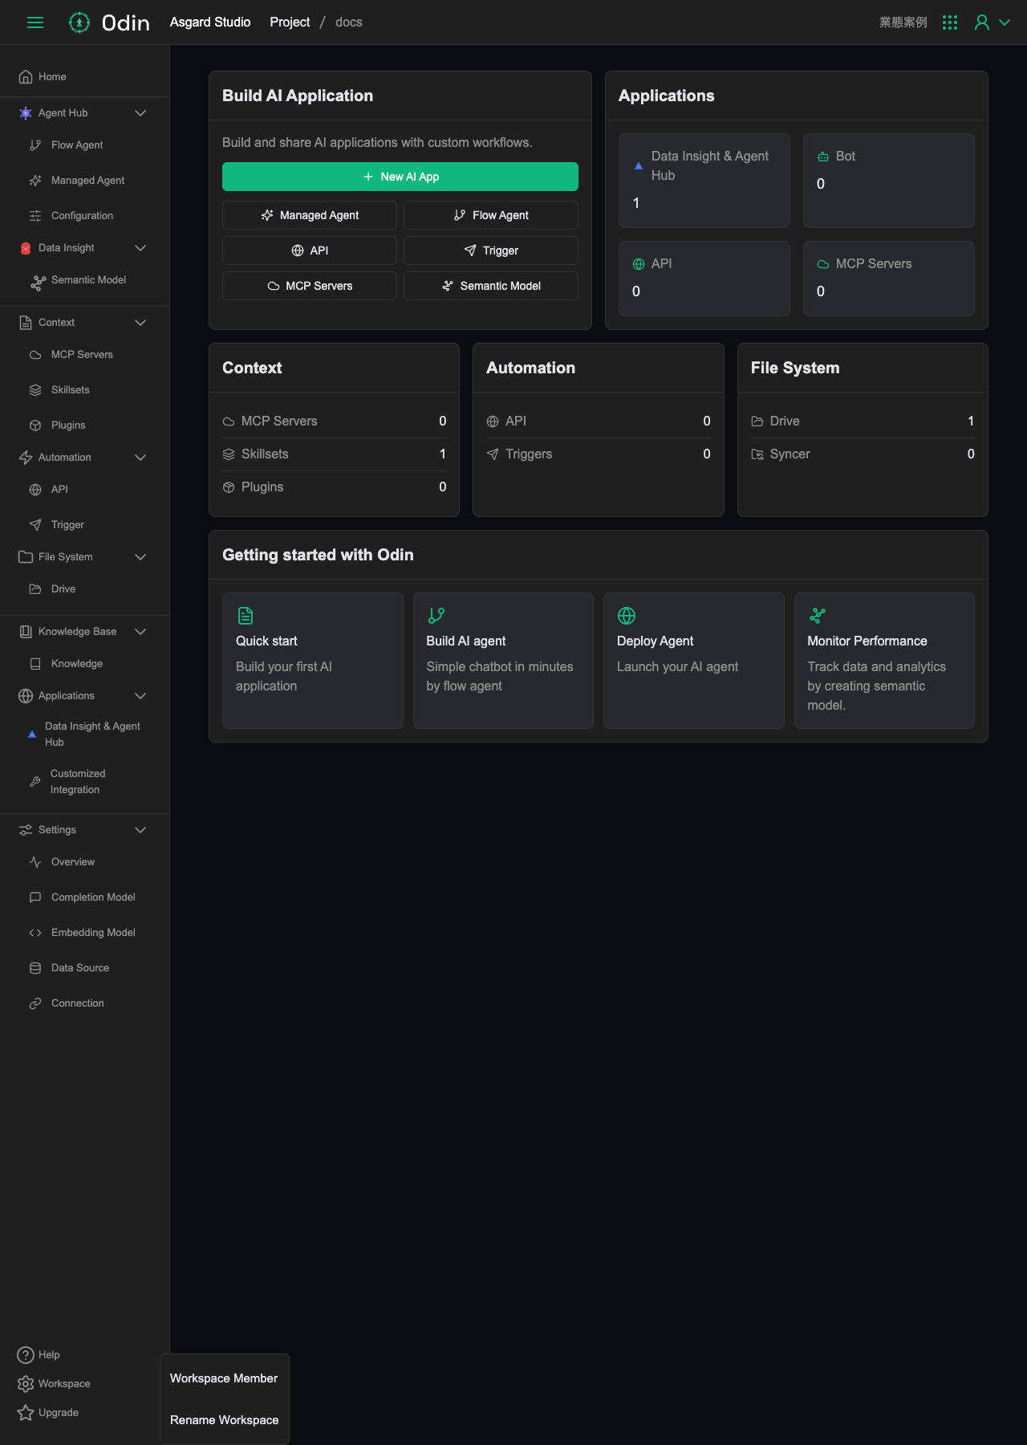Collapse the Agent Hub section chevron
The width and height of the screenshot is (1027, 1445).
click(x=140, y=113)
